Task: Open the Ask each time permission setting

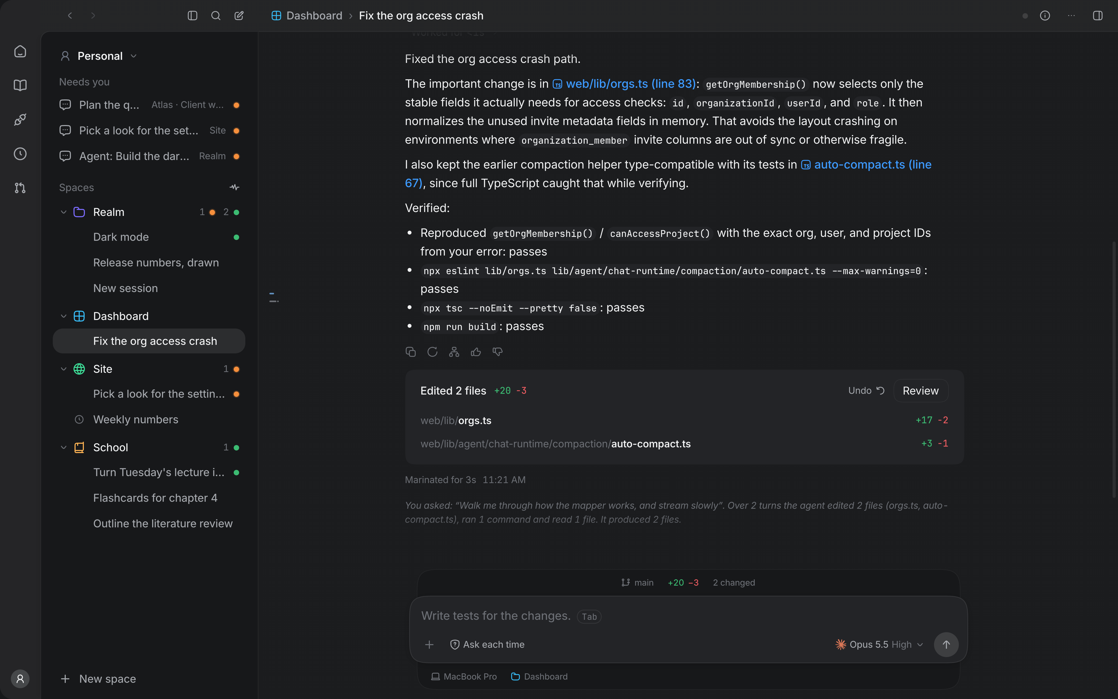Action: [487, 644]
